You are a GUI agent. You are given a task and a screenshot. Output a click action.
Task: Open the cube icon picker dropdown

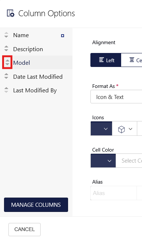tap(124, 128)
